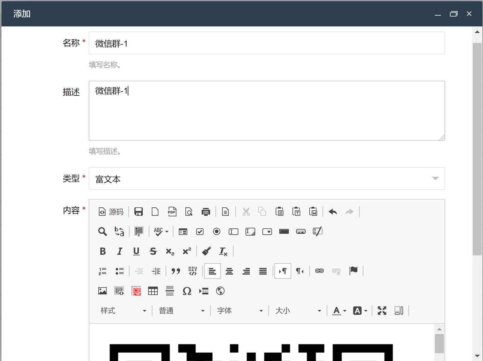Insert a horizontal line
This screenshot has height=361, width=483.
tap(170, 291)
